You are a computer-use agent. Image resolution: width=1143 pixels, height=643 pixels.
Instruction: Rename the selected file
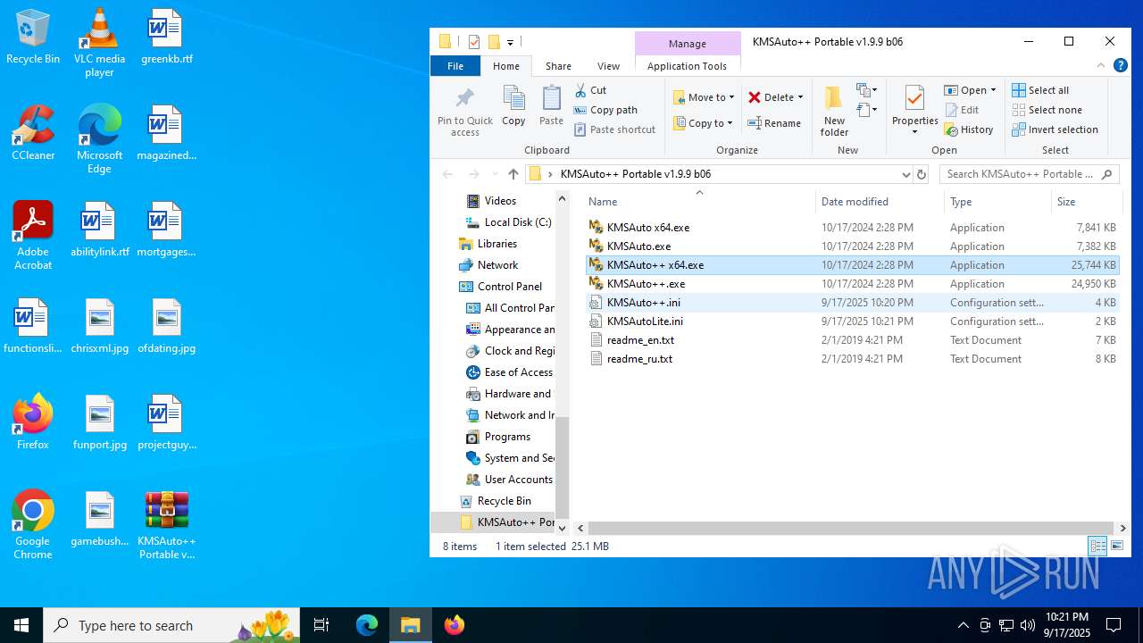[x=774, y=123]
